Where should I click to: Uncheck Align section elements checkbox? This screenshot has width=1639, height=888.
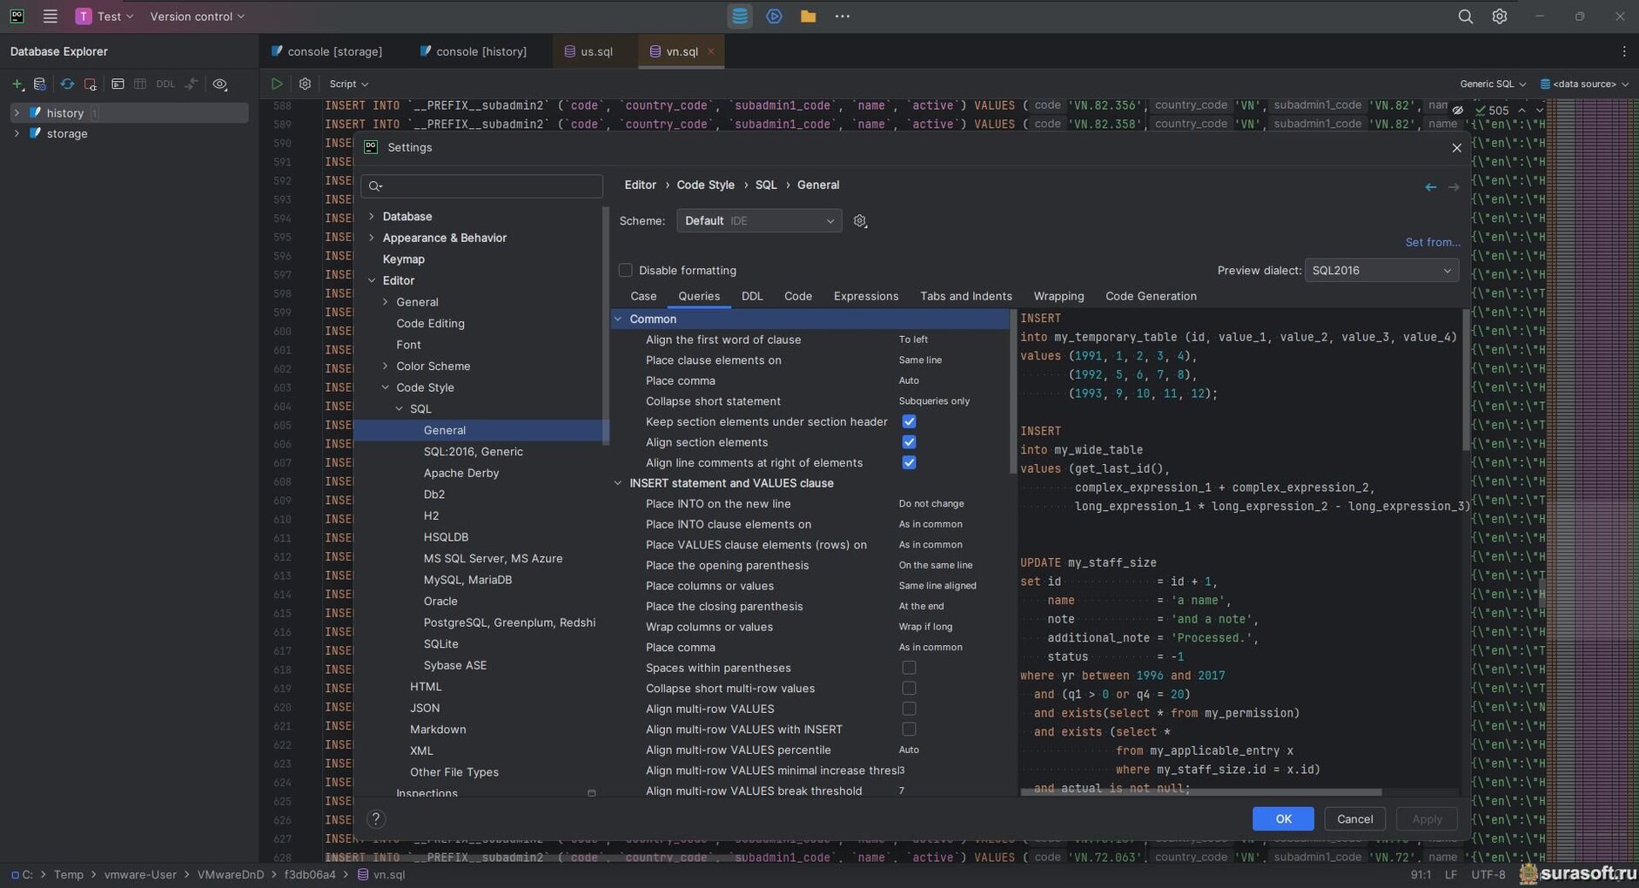(x=909, y=442)
